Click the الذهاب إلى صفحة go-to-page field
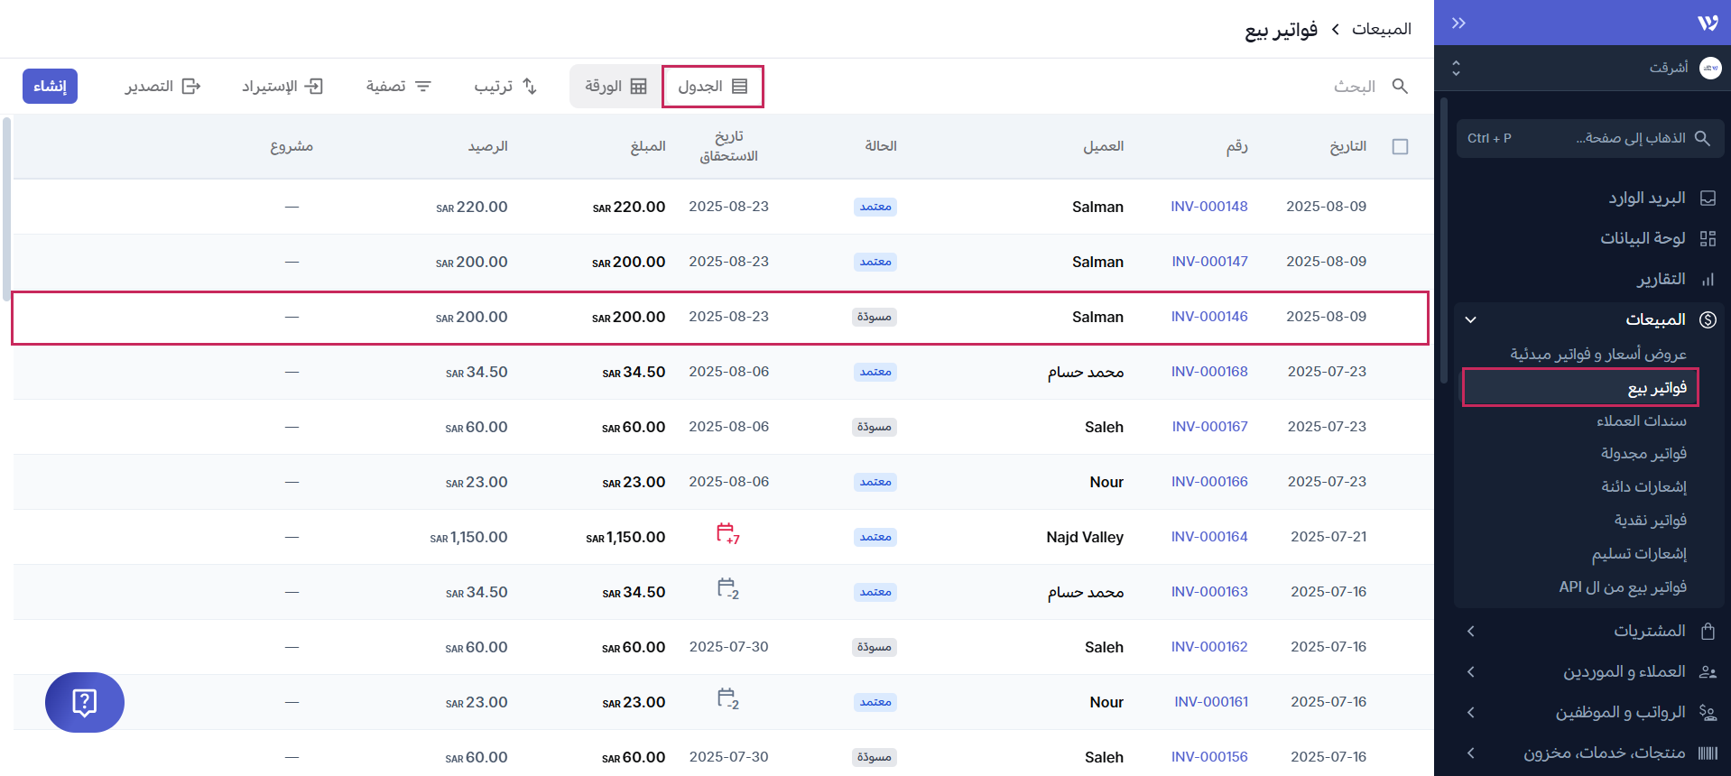Viewport: 1731px width, 776px height. click(x=1590, y=138)
